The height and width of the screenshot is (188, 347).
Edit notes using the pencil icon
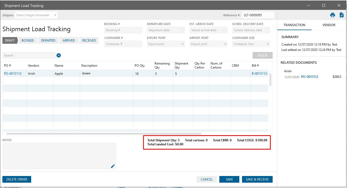pyautogui.click(x=113, y=166)
